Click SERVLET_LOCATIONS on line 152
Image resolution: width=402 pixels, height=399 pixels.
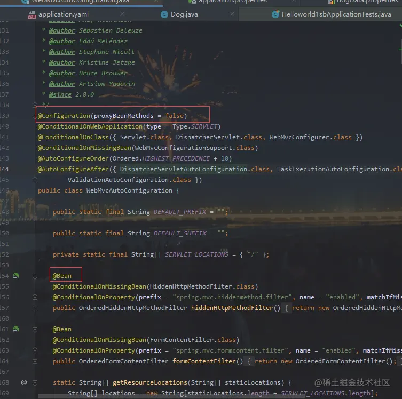pos(196,254)
